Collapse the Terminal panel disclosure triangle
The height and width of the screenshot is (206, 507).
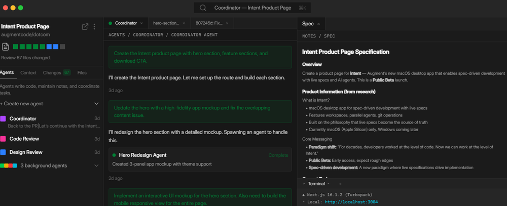tap(304, 184)
